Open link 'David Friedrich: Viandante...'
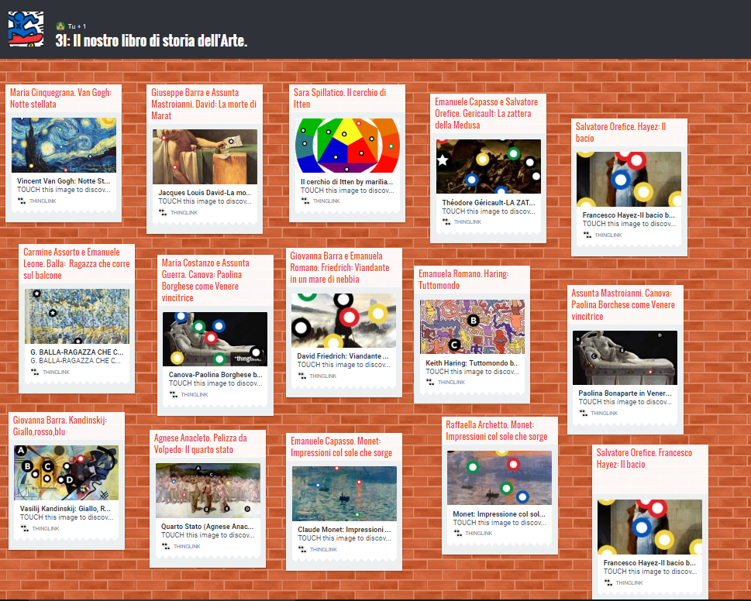This screenshot has height=601, width=751. point(343,356)
